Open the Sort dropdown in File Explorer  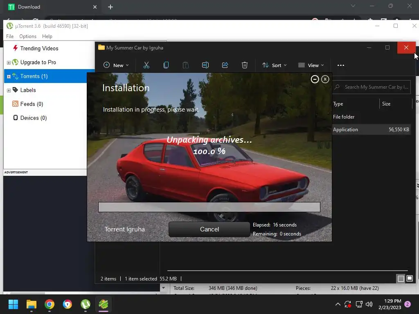pyautogui.click(x=274, y=65)
